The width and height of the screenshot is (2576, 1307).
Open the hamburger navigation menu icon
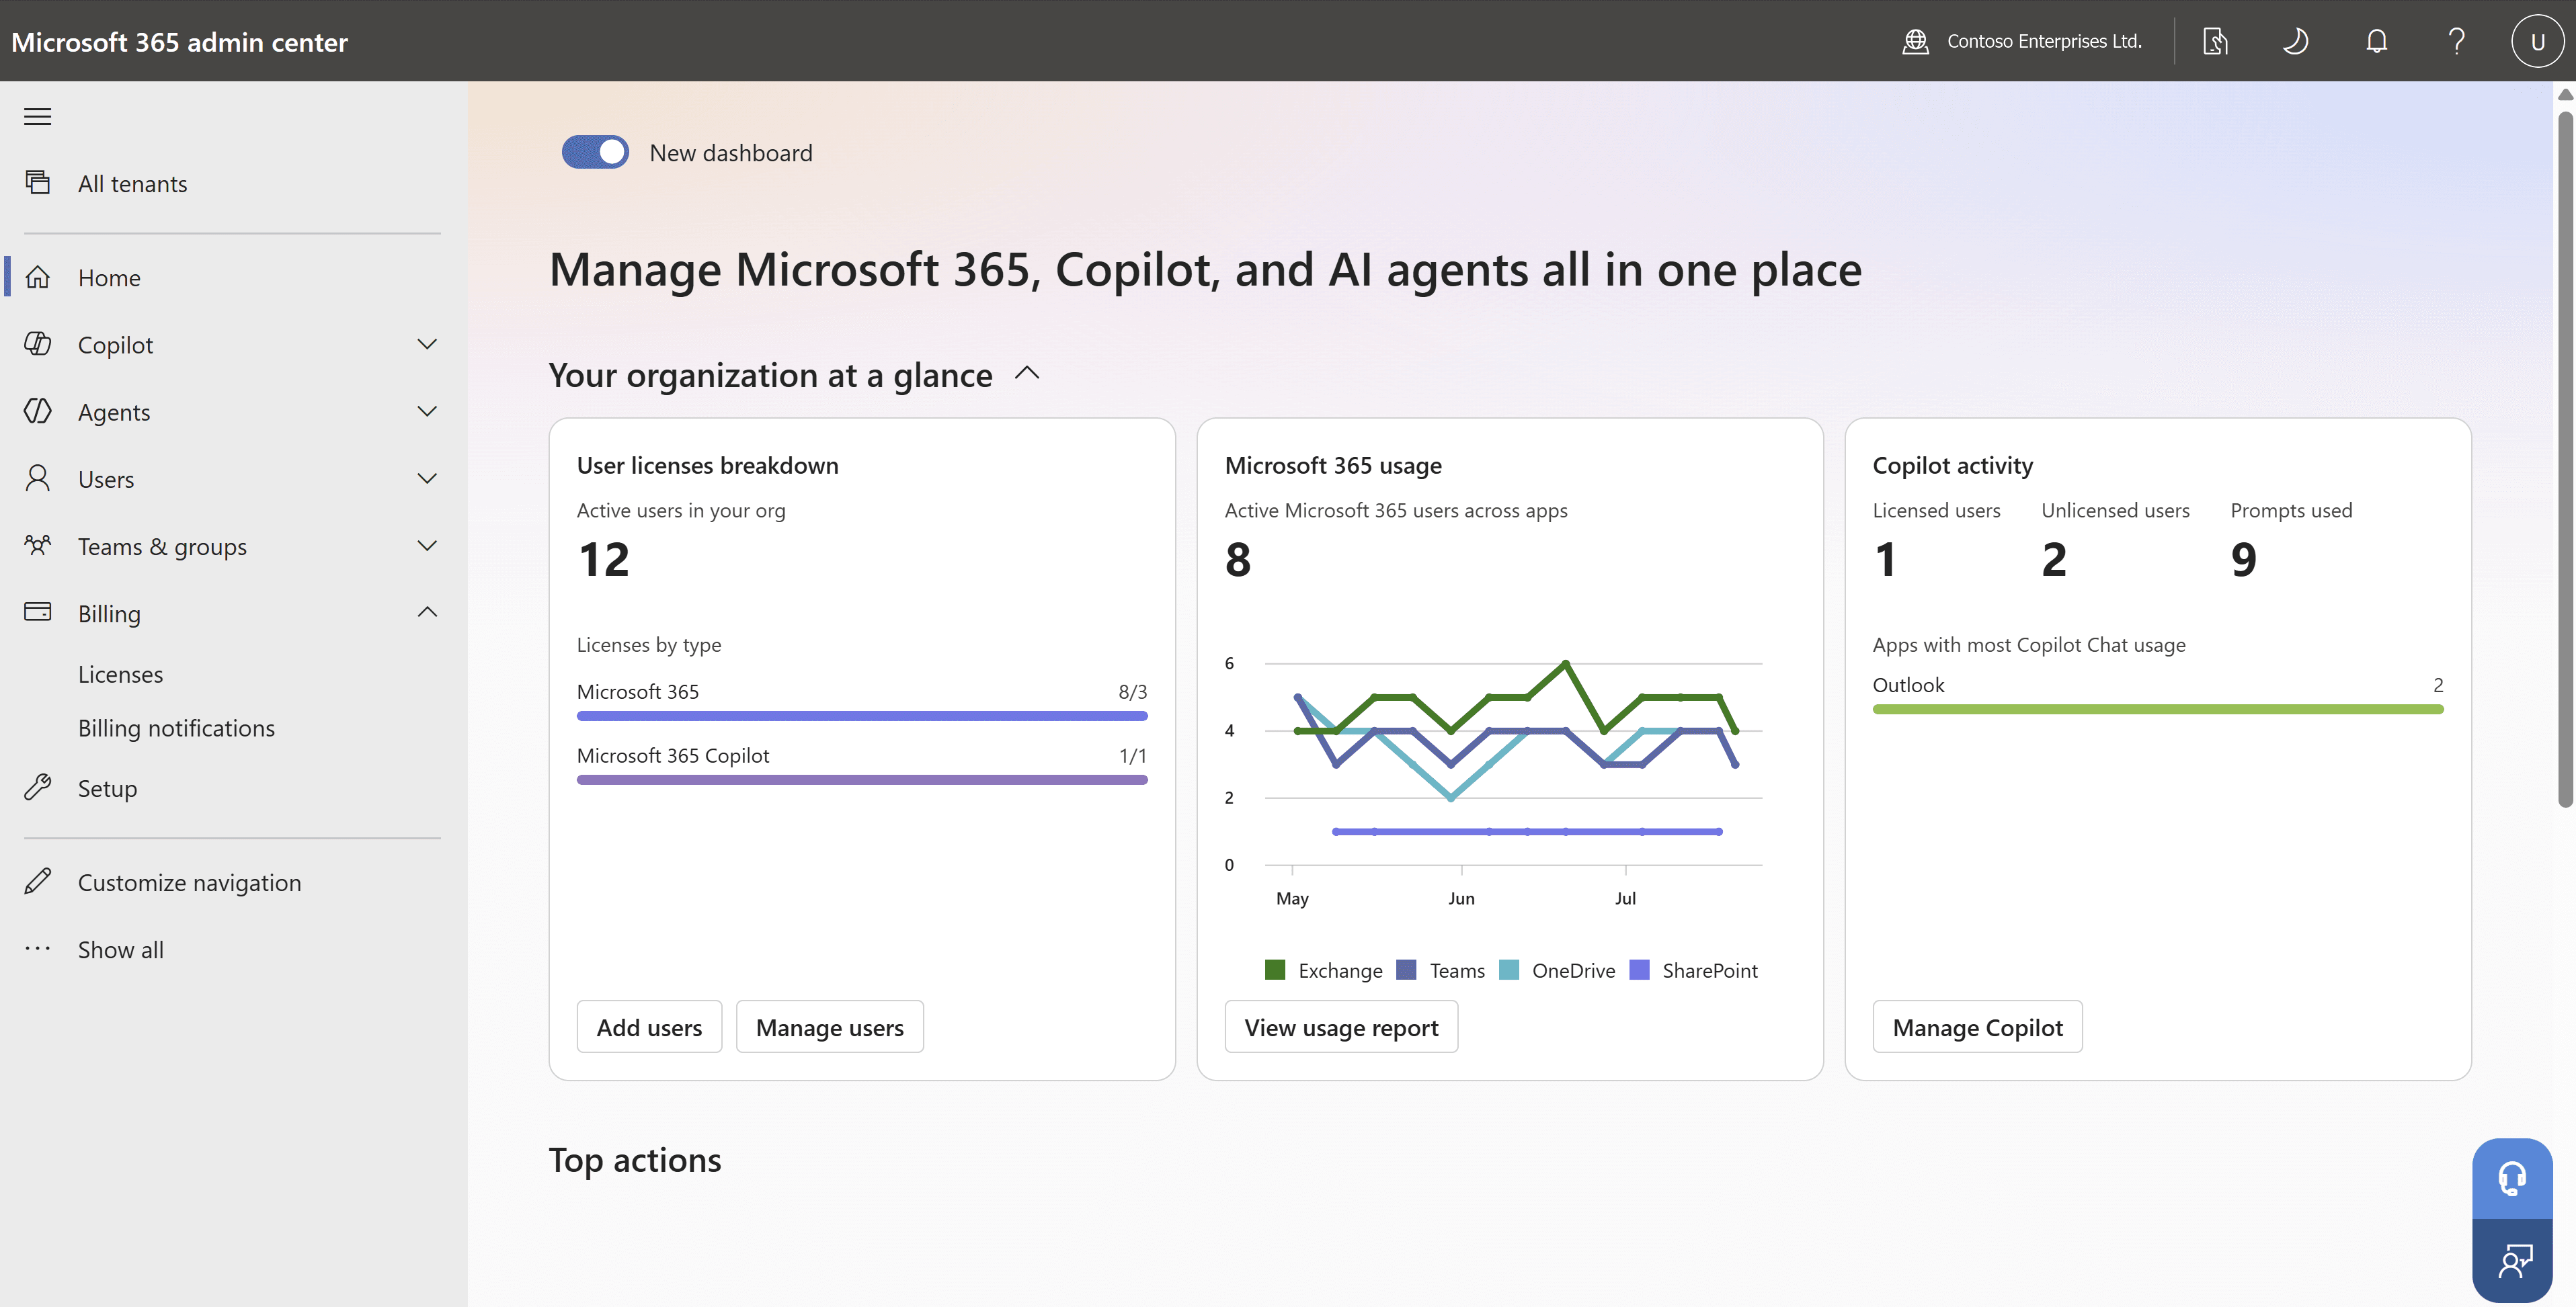coord(38,117)
